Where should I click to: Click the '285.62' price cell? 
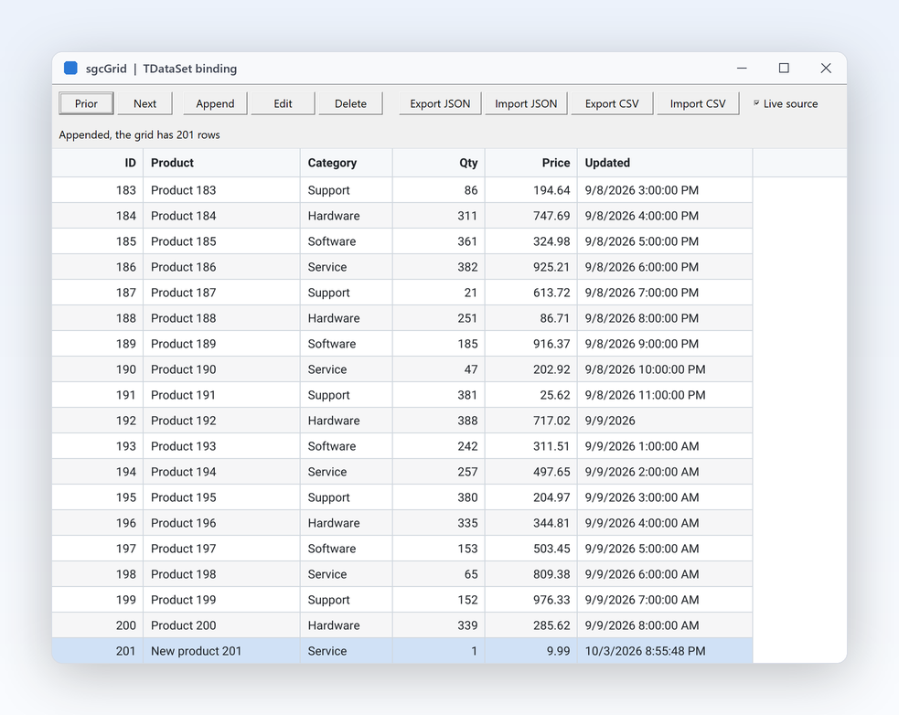[x=531, y=625]
